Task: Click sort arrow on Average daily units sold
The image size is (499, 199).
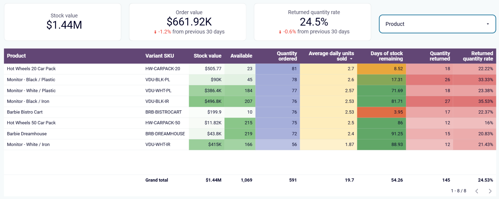Action: 351,59
